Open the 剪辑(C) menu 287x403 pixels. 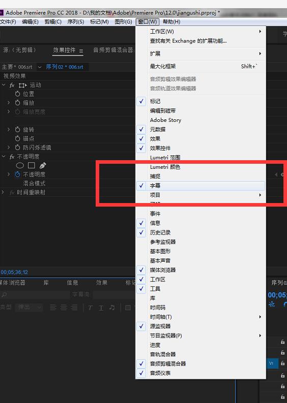click(53, 22)
